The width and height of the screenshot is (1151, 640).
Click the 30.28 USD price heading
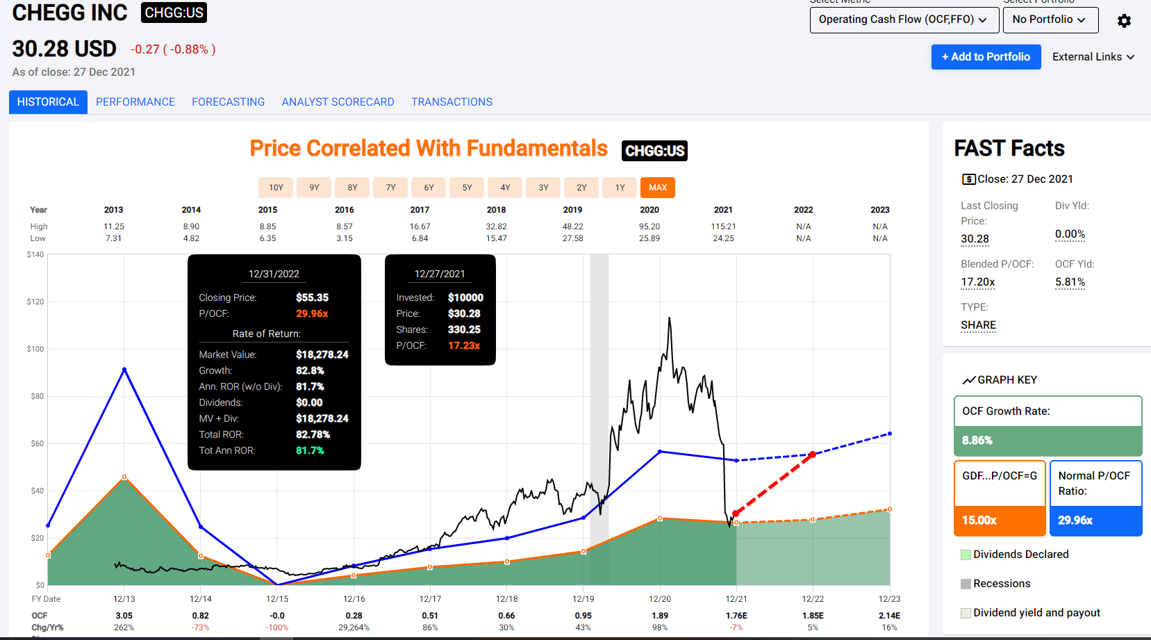[x=65, y=49]
